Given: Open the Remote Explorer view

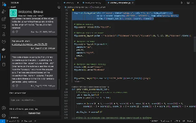Looking at the screenshot, I should (4, 27).
